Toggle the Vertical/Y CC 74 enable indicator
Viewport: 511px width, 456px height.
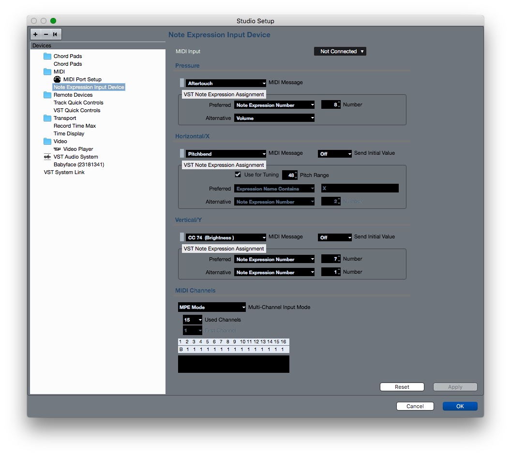[182, 237]
